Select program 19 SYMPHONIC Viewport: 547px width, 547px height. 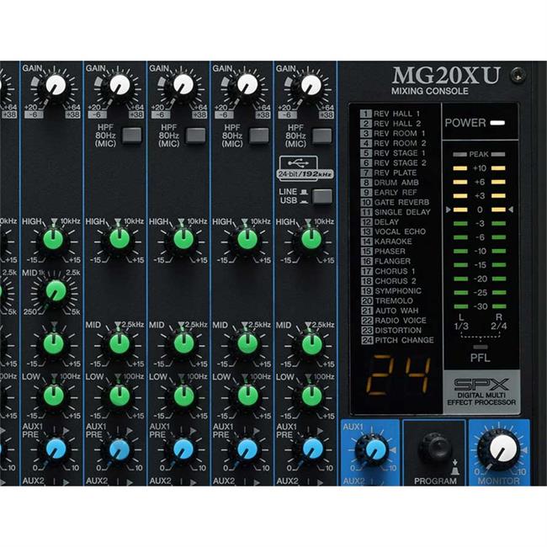391,290
